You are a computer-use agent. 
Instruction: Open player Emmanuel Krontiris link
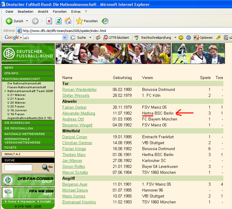(x=79, y=202)
